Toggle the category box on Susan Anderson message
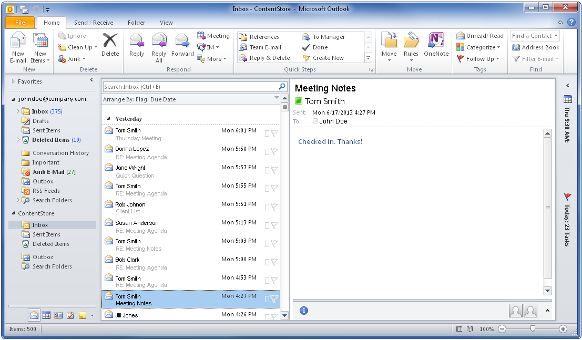The height and width of the screenshot is (340, 582). point(267,225)
